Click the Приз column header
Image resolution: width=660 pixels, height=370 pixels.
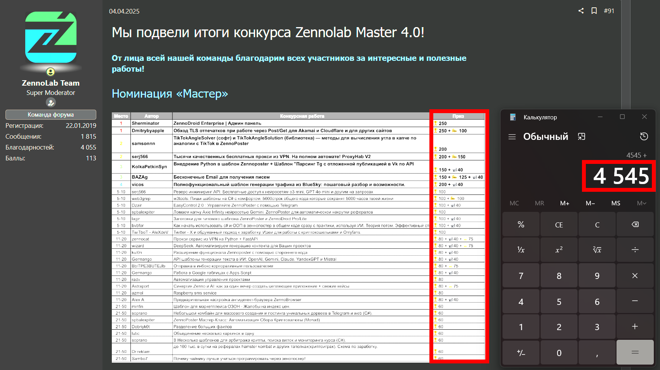coord(458,116)
